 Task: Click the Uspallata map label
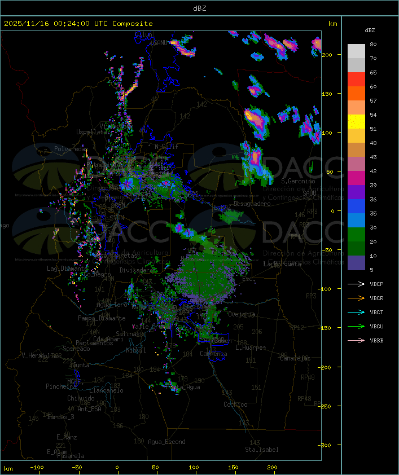[x=91, y=132]
